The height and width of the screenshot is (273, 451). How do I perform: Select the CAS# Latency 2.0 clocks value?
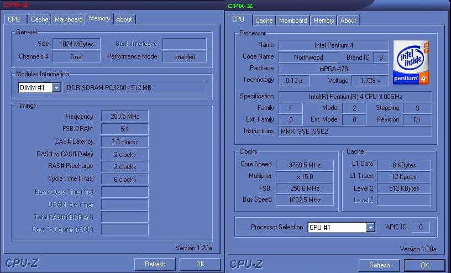pyautogui.click(x=125, y=142)
